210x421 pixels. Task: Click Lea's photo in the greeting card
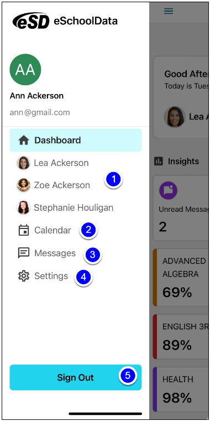tap(175, 117)
